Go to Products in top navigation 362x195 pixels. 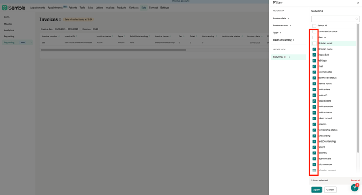coord(122,8)
